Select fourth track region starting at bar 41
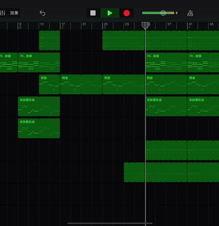The height and width of the screenshot is (226, 219). (203, 107)
